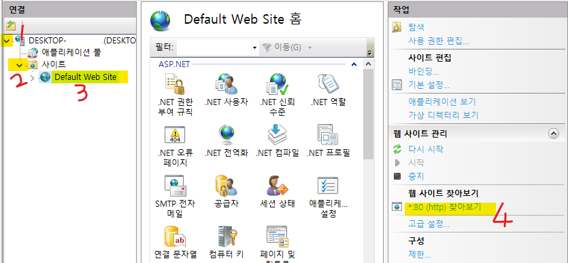The width and height of the screenshot is (568, 263).
Task: Click the 탐색 action link
Action: (x=416, y=27)
